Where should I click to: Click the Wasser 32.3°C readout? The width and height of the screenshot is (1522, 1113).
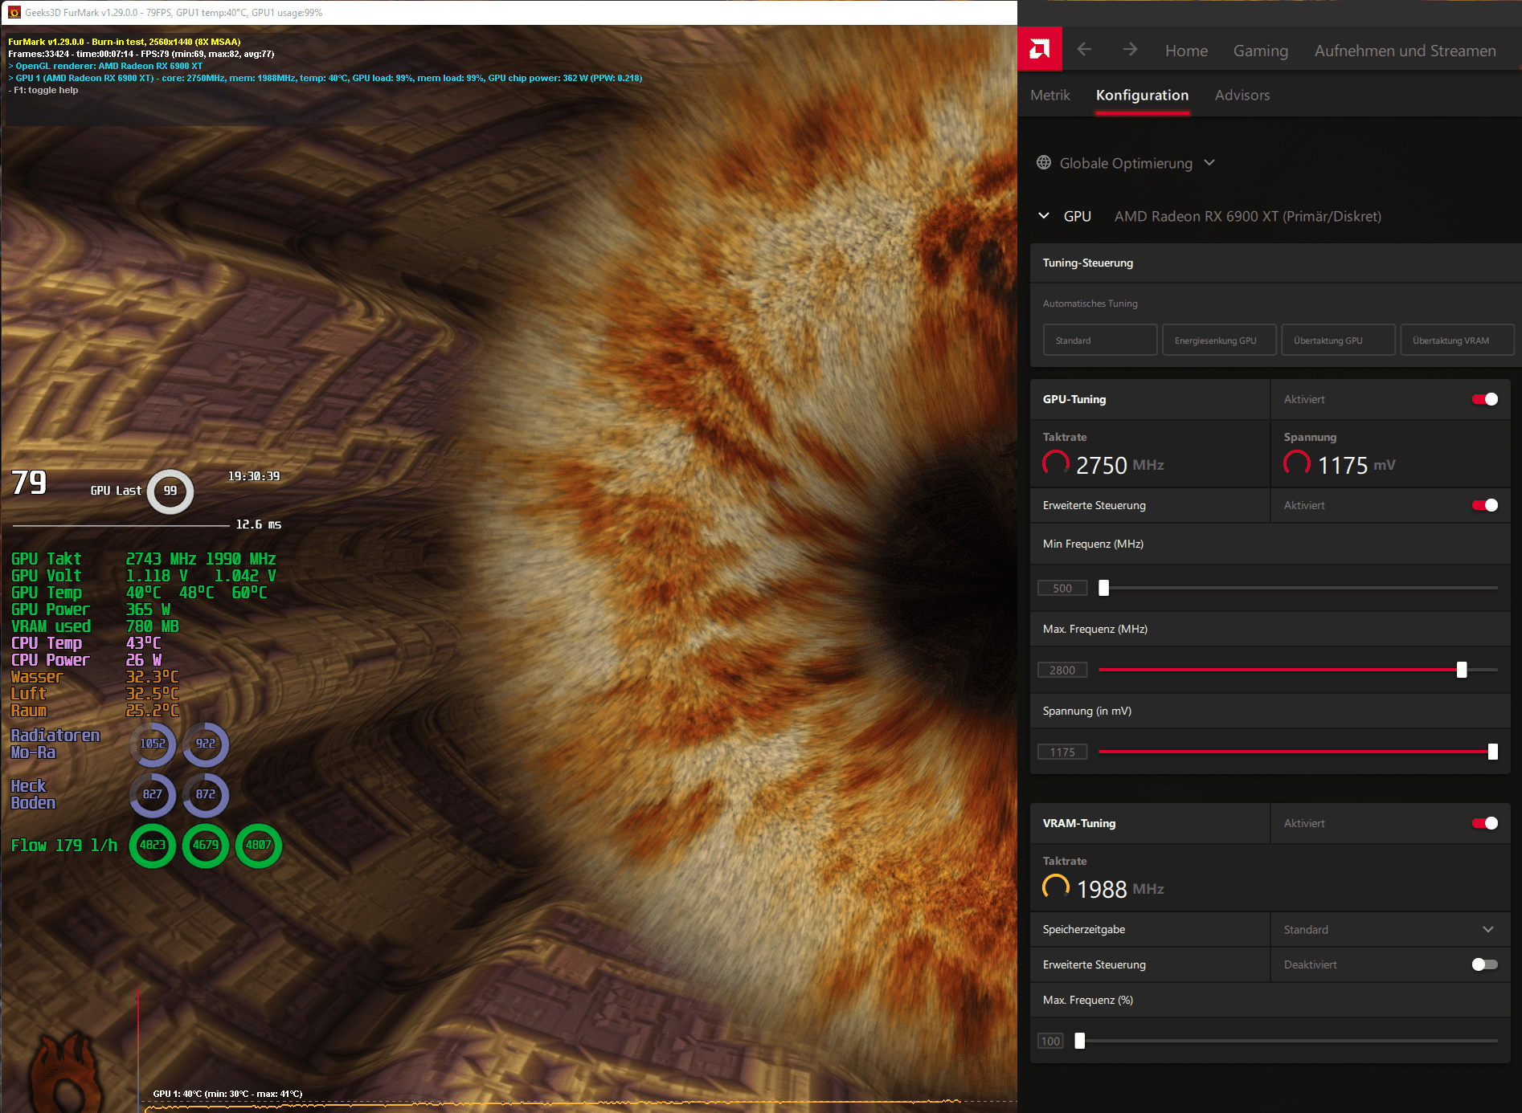(x=95, y=677)
